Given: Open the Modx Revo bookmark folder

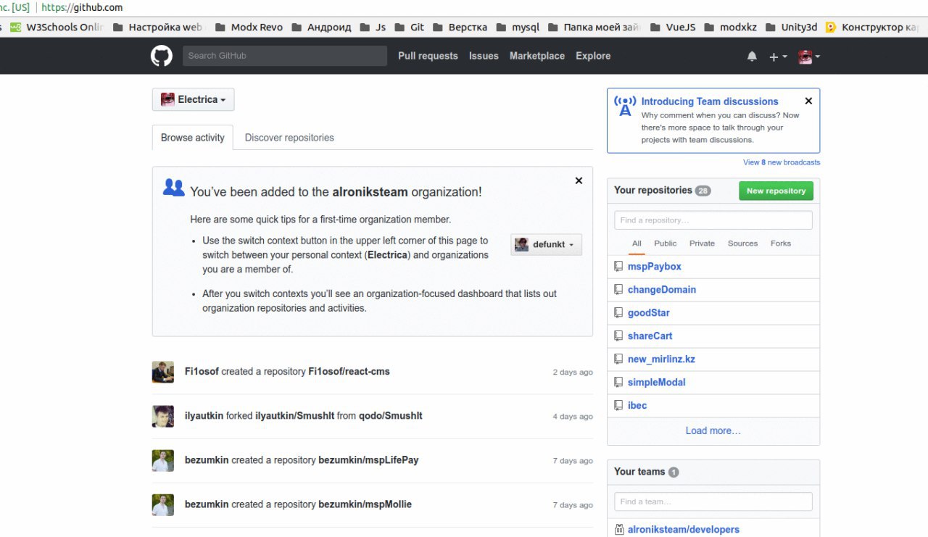Looking at the screenshot, I should coord(249,28).
